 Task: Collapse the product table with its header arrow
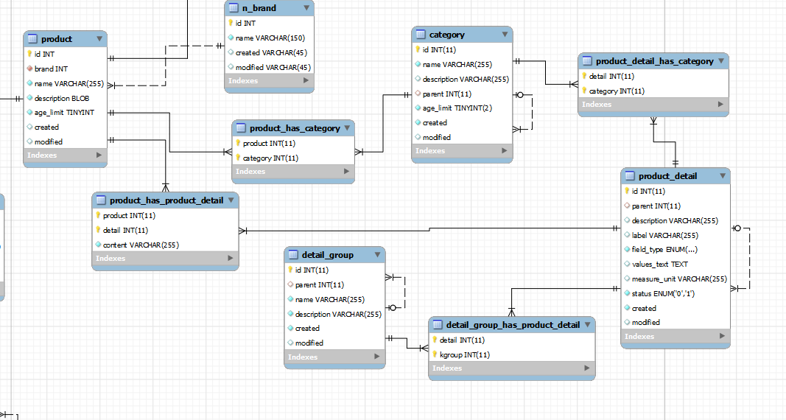tap(99, 39)
